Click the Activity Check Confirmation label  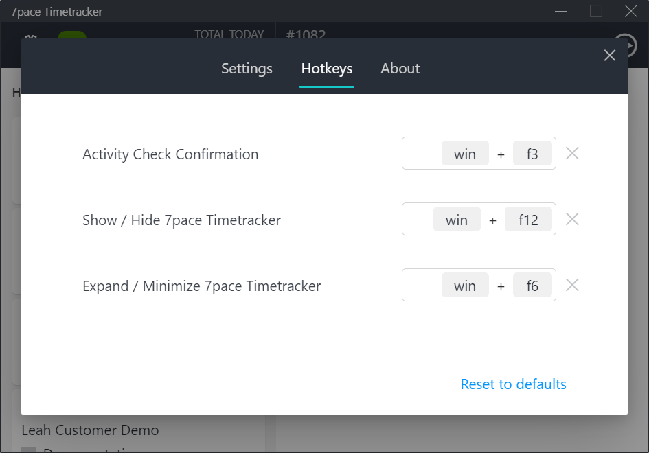coord(170,154)
